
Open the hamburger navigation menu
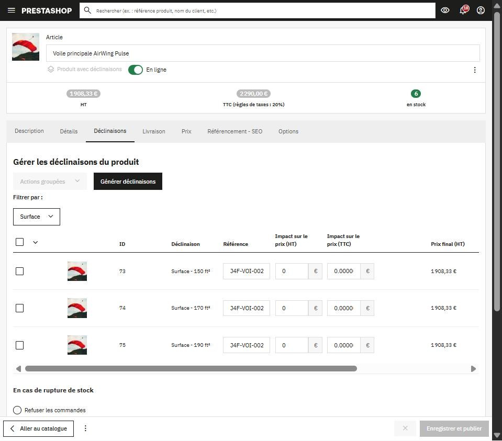(x=11, y=10)
